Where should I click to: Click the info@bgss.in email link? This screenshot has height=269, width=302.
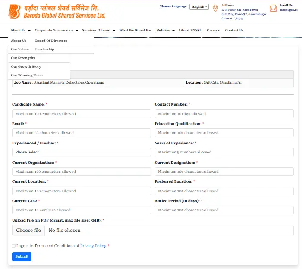pos(288,10)
